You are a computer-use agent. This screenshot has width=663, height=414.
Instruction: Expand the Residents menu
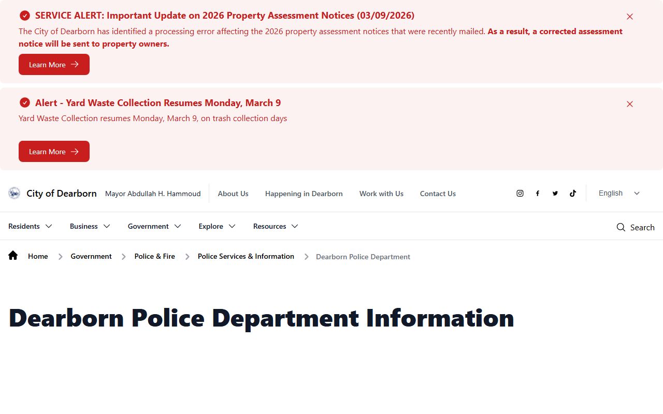pyautogui.click(x=31, y=226)
